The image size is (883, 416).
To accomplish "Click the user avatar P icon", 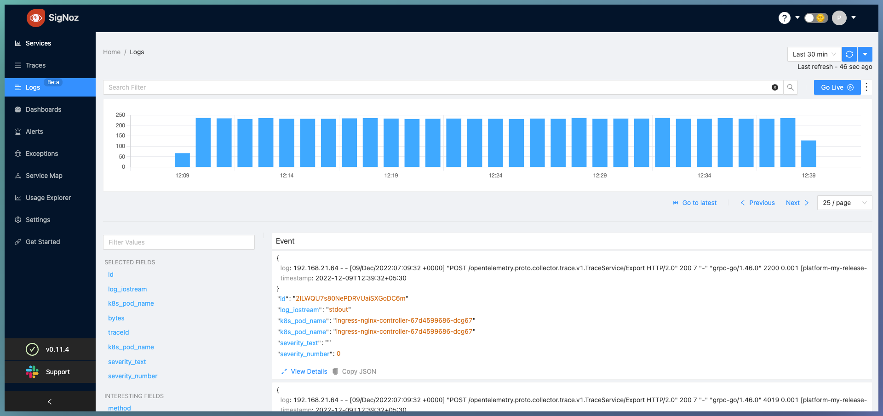I will (839, 18).
